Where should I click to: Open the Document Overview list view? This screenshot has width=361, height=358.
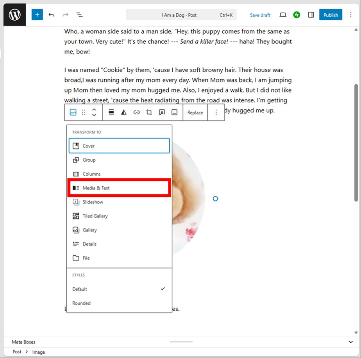click(79, 15)
